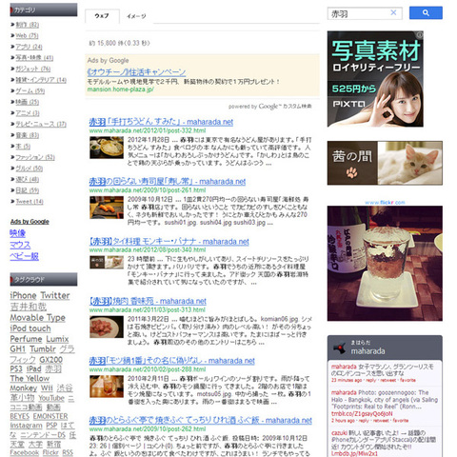Open the アニメ (3) category
This screenshot has height=457, width=457.
28,113
